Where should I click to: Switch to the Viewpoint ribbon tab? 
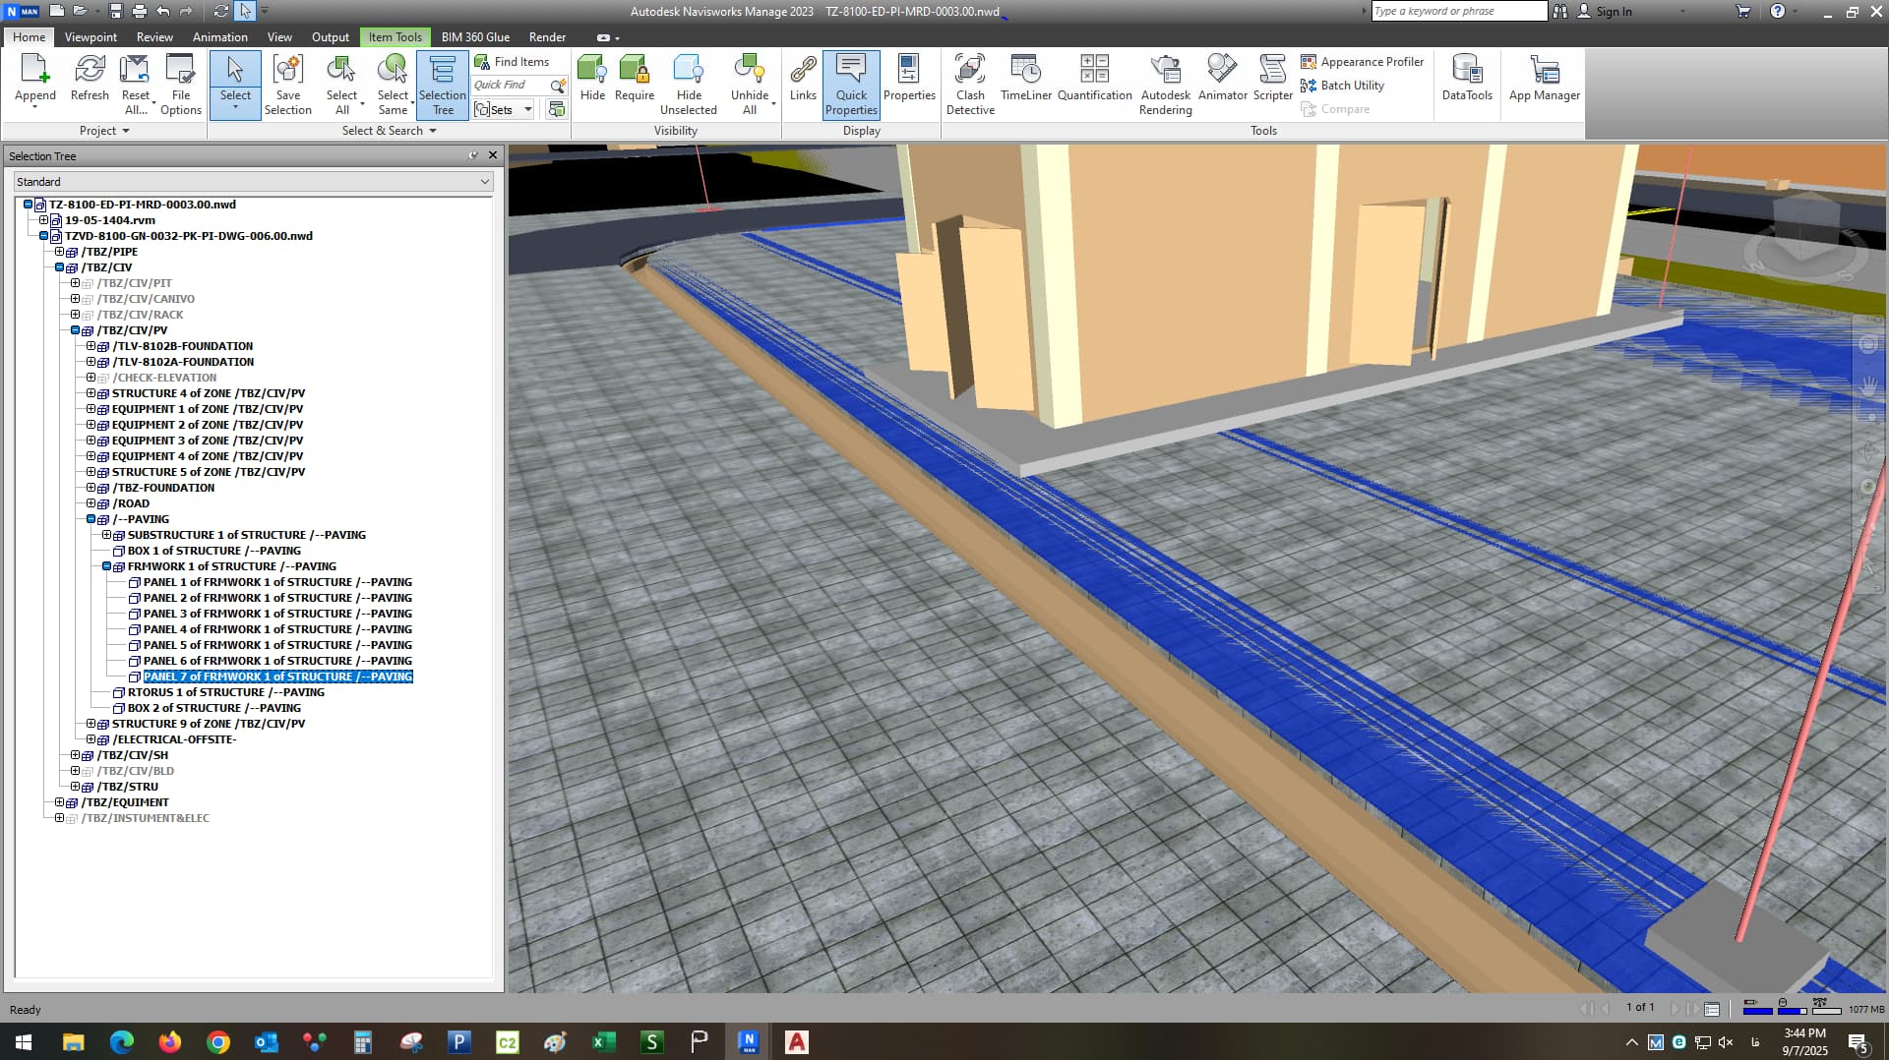(91, 37)
